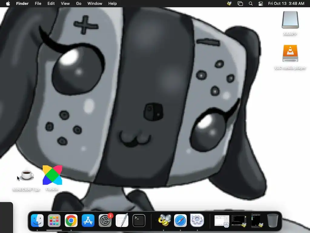
Task: Open Spotlight search magnifier
Action: point(251,4)
